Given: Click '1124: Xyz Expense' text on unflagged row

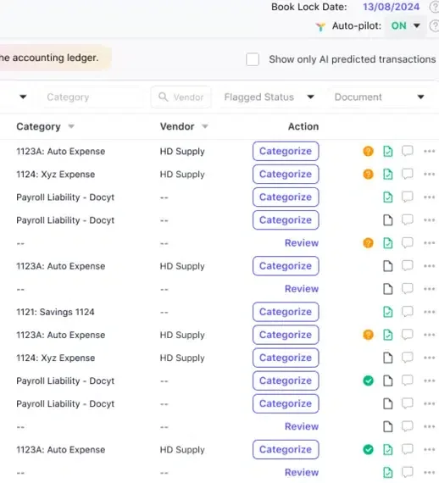Looking at the screenshot, I should 55,358.
